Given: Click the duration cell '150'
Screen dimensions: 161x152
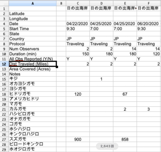Looking at the screenshot, I should coord(78,54).
